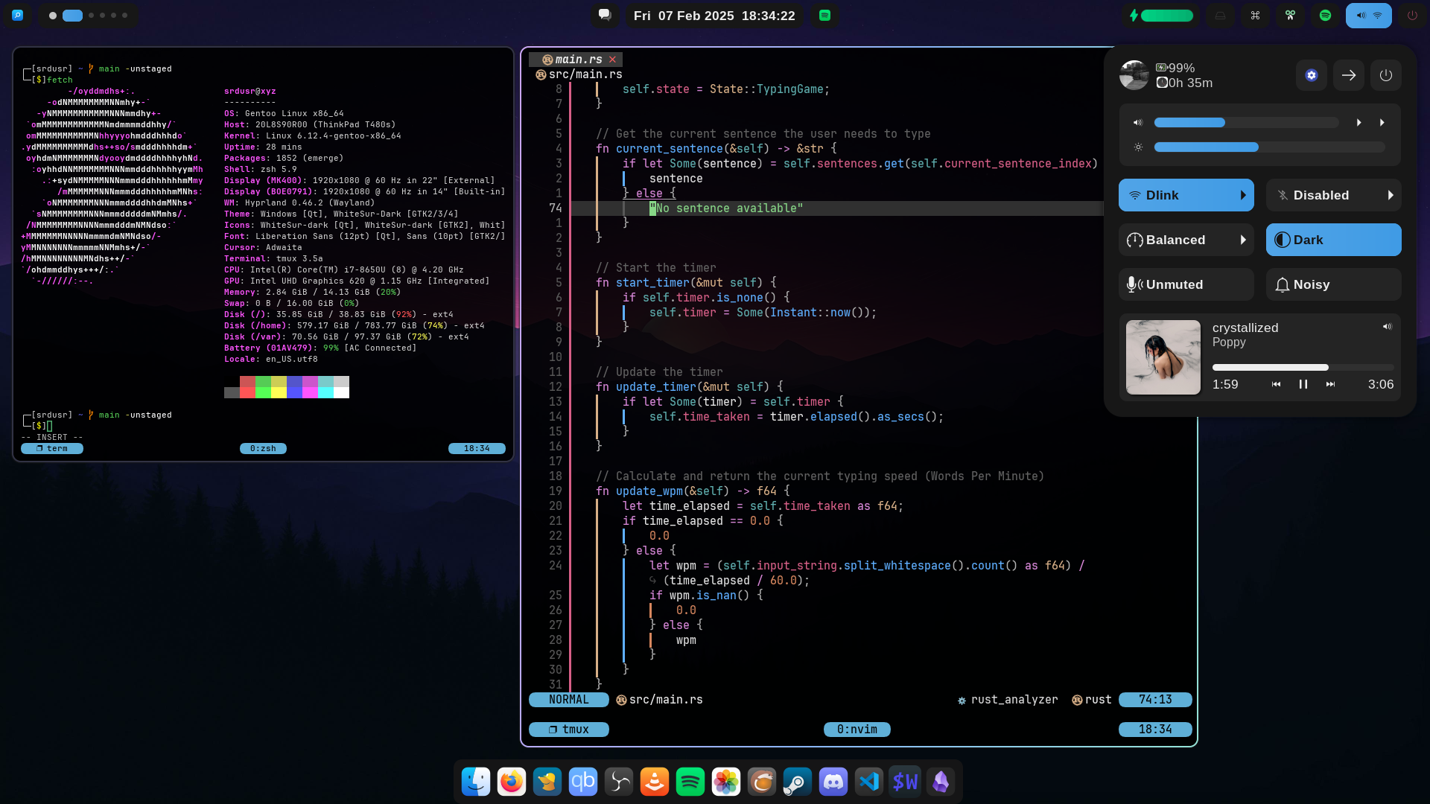Open Steam from the dock
This screenshot has width=1430, height=804.
797,782
